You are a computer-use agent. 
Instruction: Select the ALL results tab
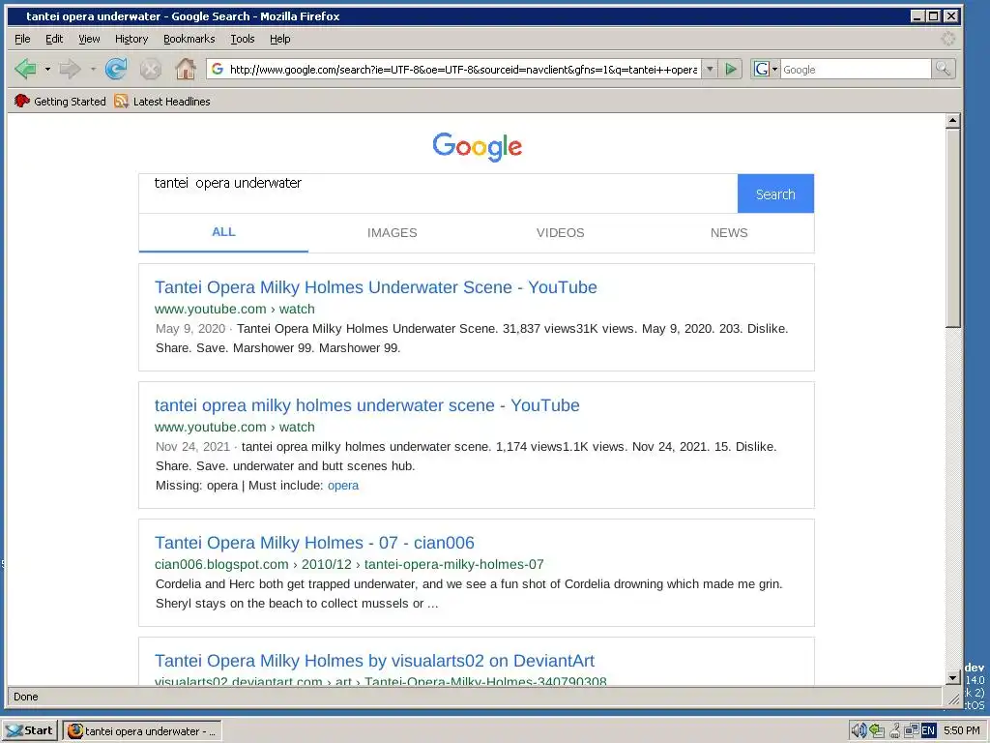[x=223, y=232]
